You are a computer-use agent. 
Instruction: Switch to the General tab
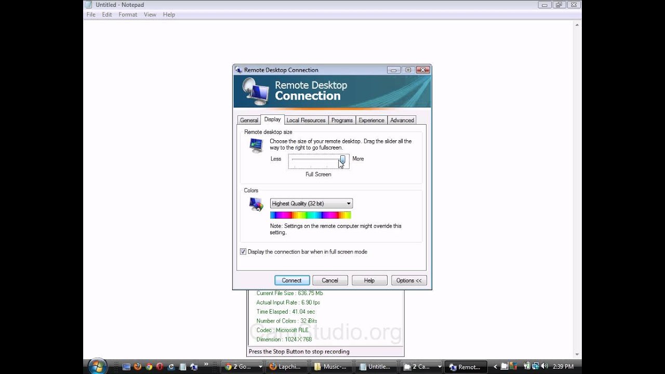pos(249,120)
